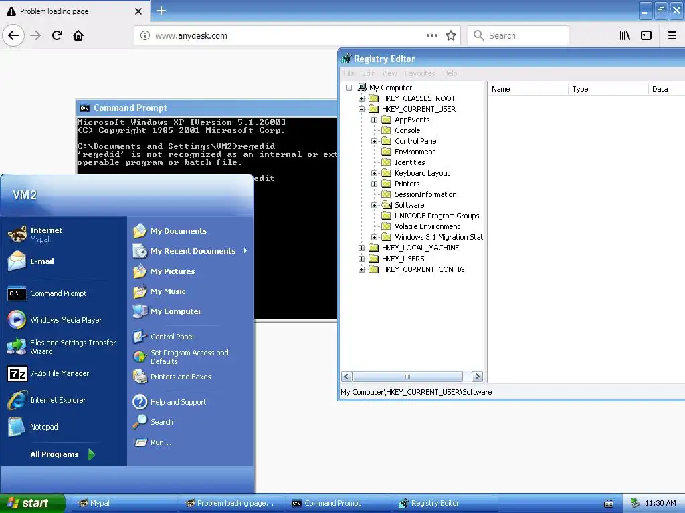The image size is (685, 513).
Task: Expand All Programs list
Action: coord(62,454)
